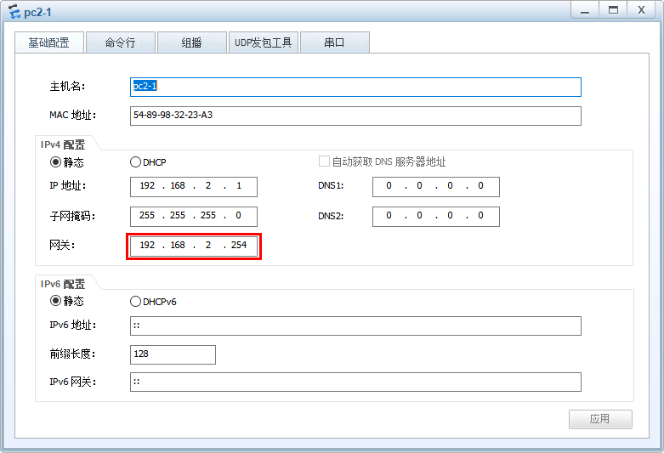This screenshot has height=453, width=664.
Task: Click the DNS2 address field
Action: [x=436, y=217]
